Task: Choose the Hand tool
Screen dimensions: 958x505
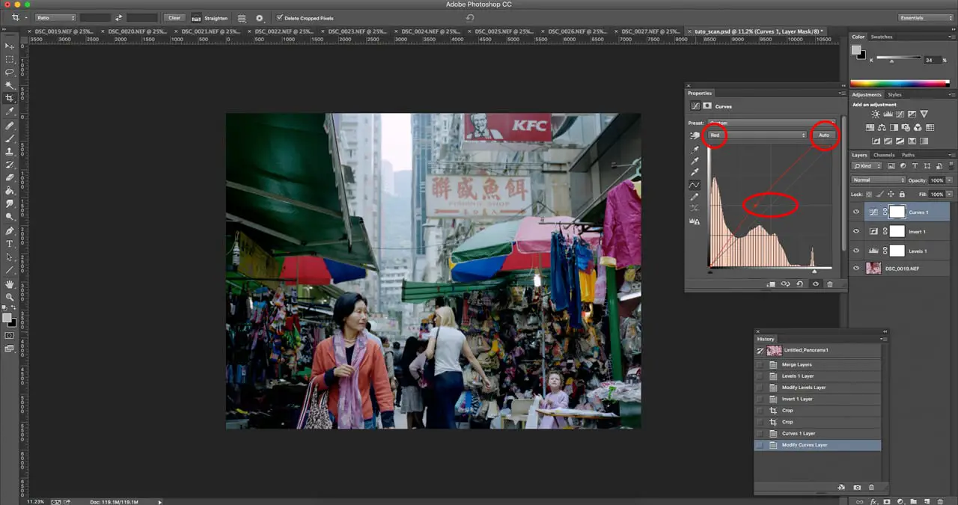Action: coord(10,284)
